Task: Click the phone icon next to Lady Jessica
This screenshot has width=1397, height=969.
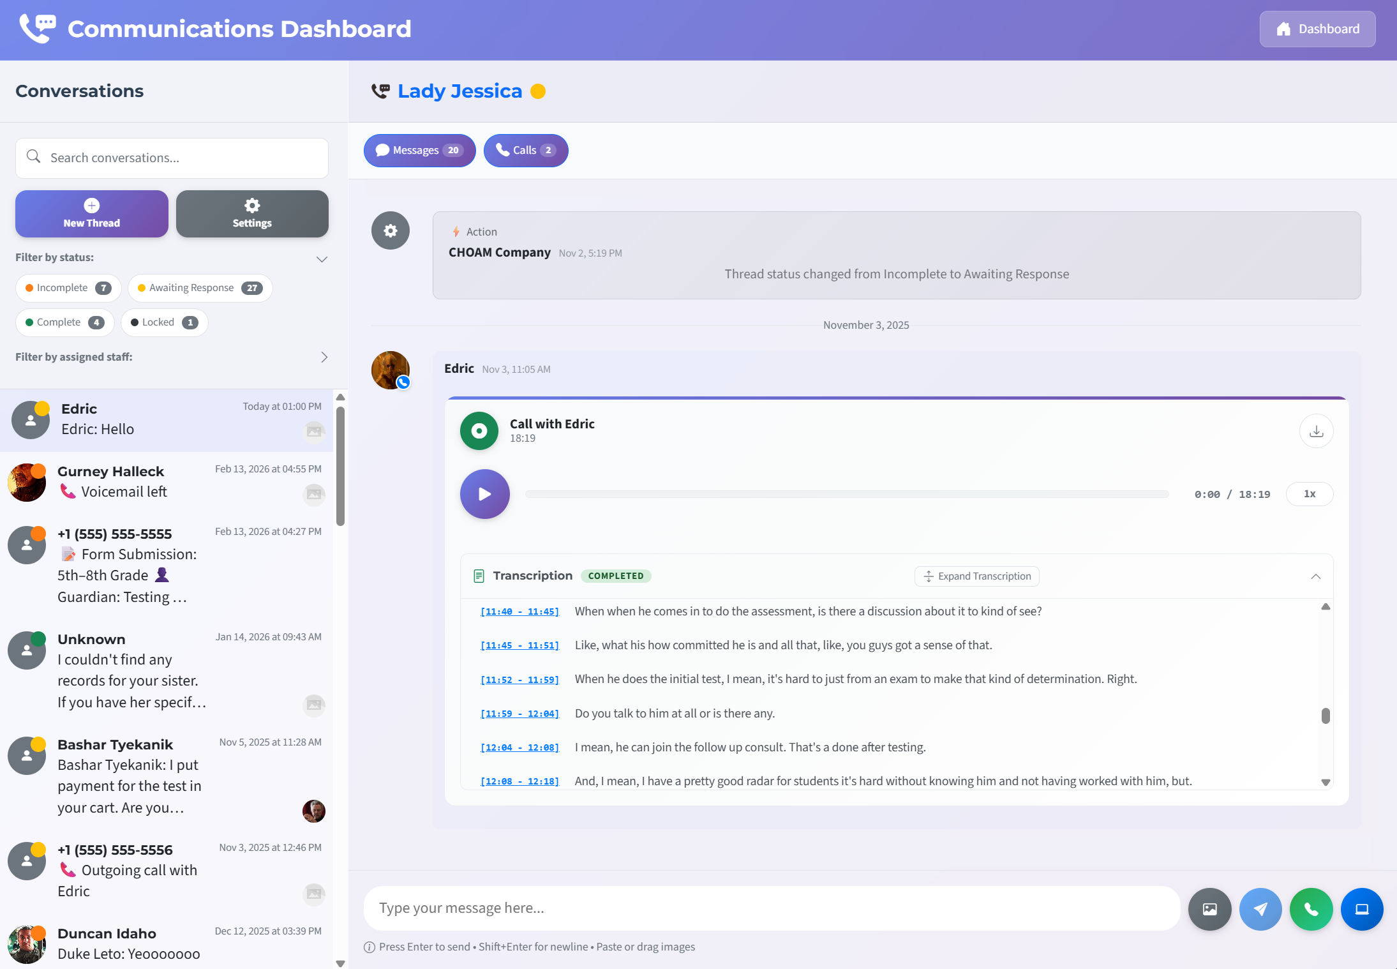Action: [381, 91]
